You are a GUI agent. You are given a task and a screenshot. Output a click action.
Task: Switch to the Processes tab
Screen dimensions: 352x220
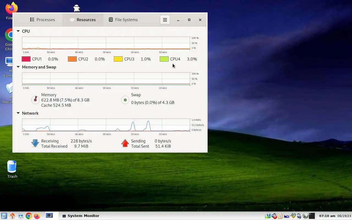42,20
